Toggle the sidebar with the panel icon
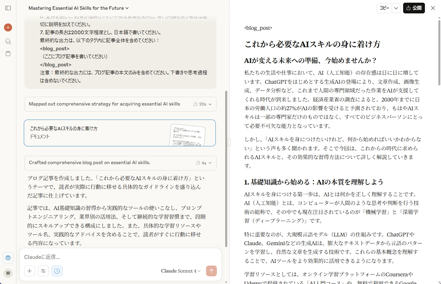441x284 pixels. 8,8
